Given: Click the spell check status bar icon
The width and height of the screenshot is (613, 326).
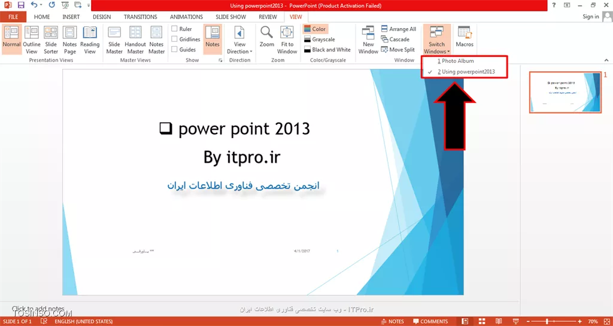Looking at the screenshot, I should [x=44, y=321].
